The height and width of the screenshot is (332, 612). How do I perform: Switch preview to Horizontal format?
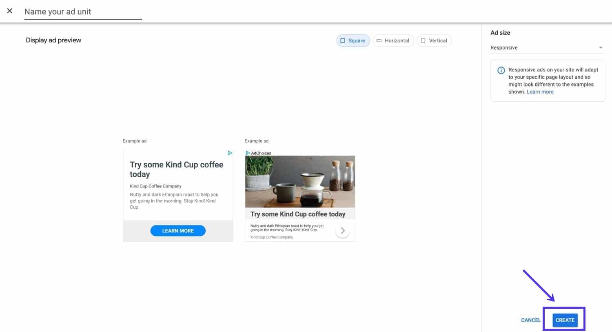point(393,40)
